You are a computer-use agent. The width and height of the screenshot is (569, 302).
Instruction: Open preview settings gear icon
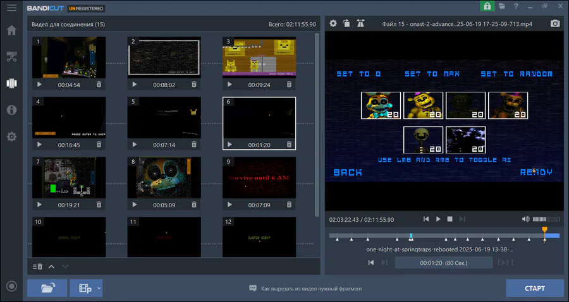(333, 23)
